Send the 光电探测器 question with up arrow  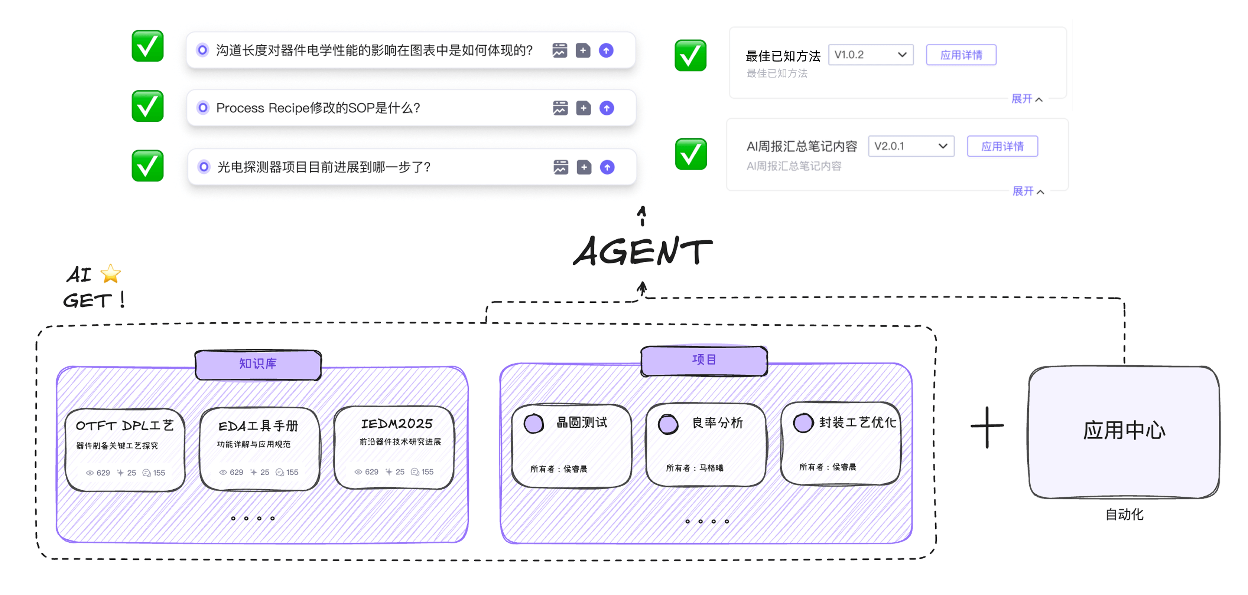pyautogui.click(x=607, y=167)
